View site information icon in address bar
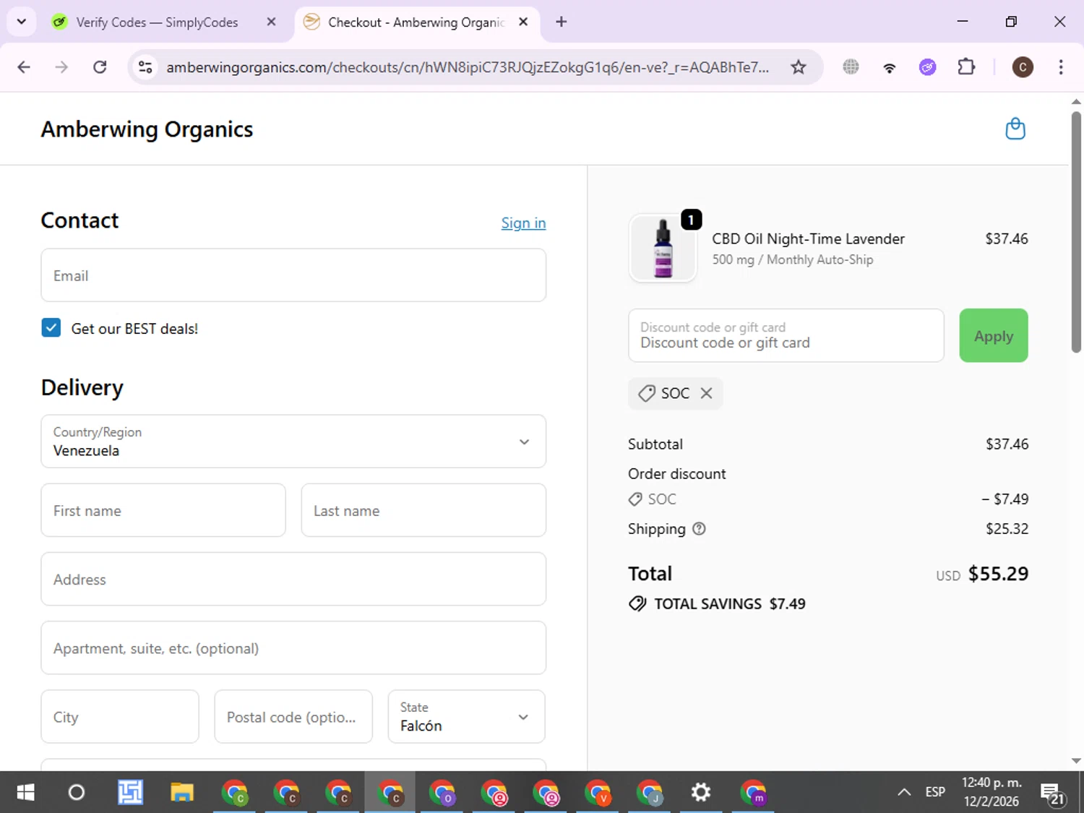 145,67
